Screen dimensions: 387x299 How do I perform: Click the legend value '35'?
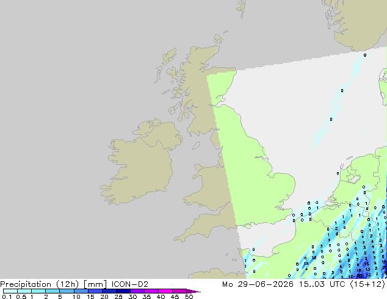tap(146, 297)
